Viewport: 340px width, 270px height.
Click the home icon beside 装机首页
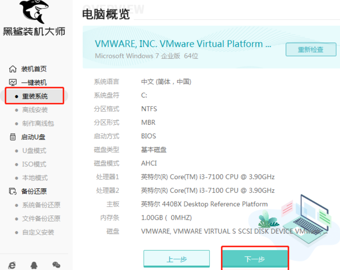(12, 69)
